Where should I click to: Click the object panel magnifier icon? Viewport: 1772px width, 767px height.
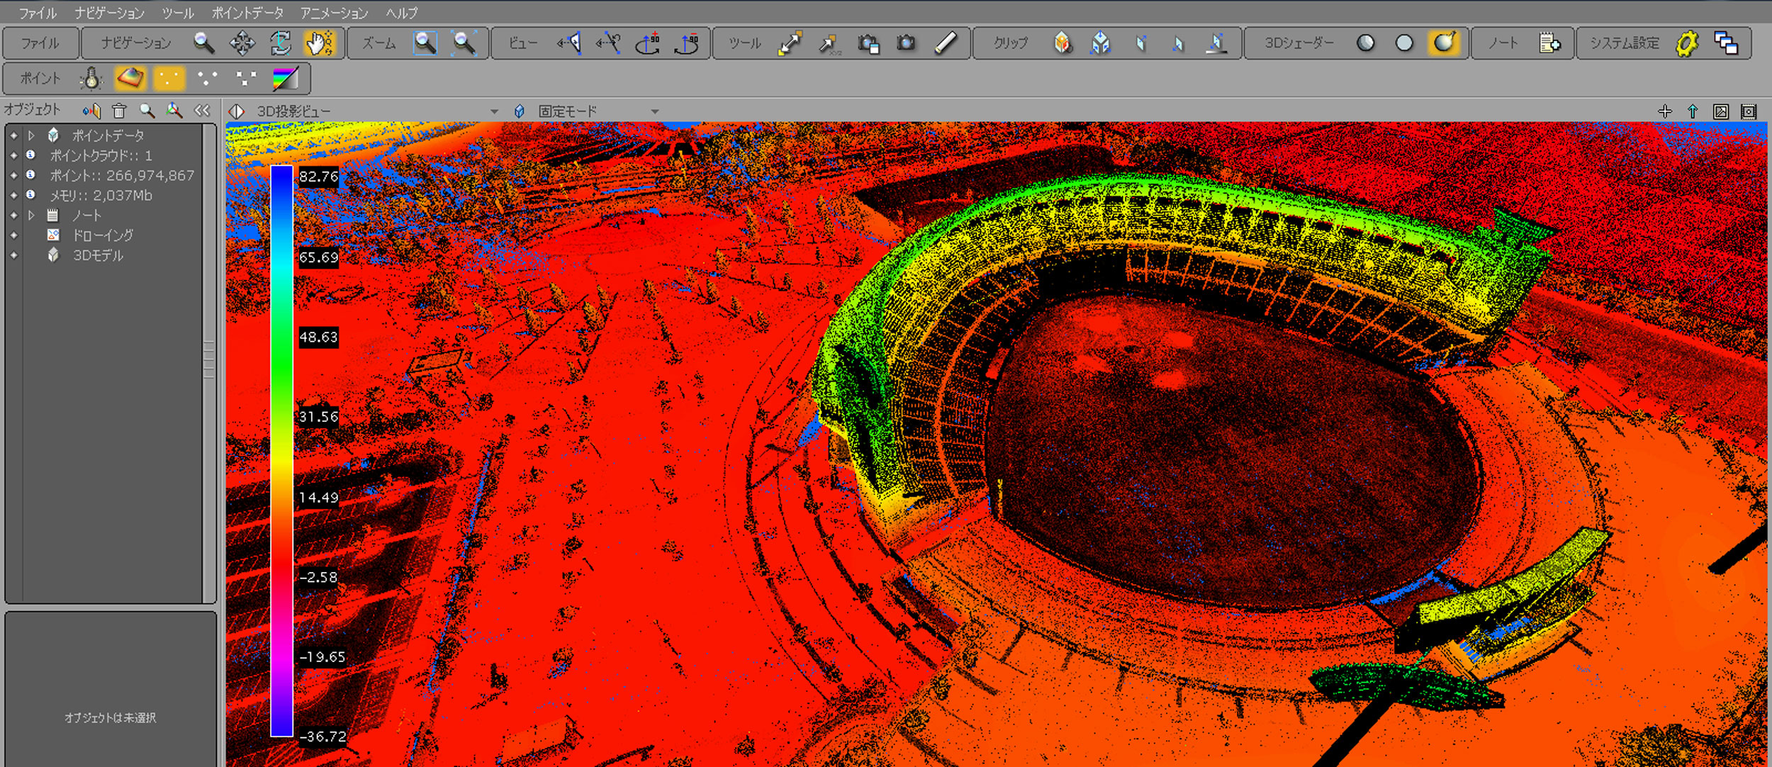click(147, 111)
